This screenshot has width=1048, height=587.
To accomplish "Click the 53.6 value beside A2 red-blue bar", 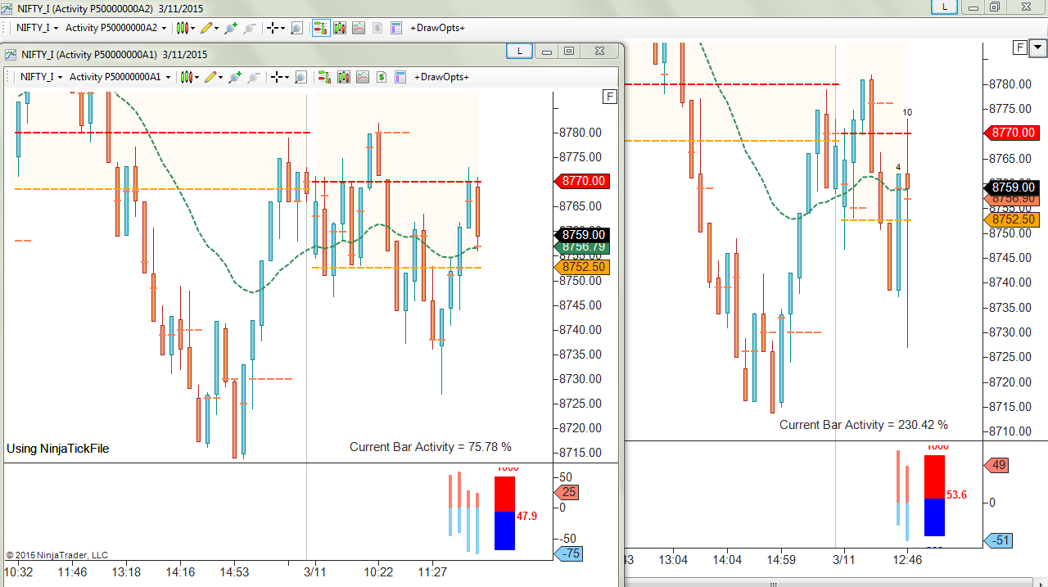I will [x=956, y=495].
